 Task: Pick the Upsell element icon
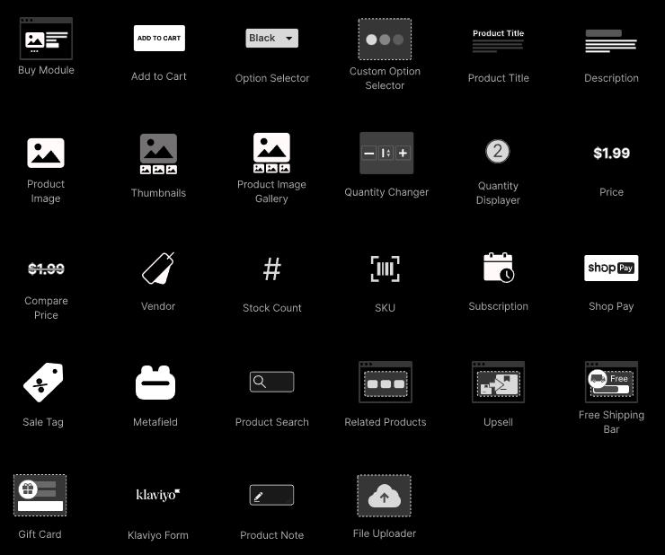tap(499, 382)
